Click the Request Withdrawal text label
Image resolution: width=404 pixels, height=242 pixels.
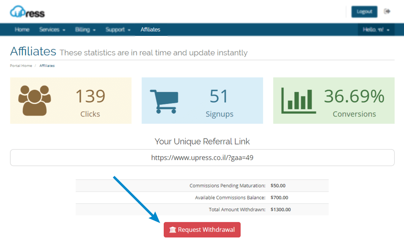pos(206,230)
